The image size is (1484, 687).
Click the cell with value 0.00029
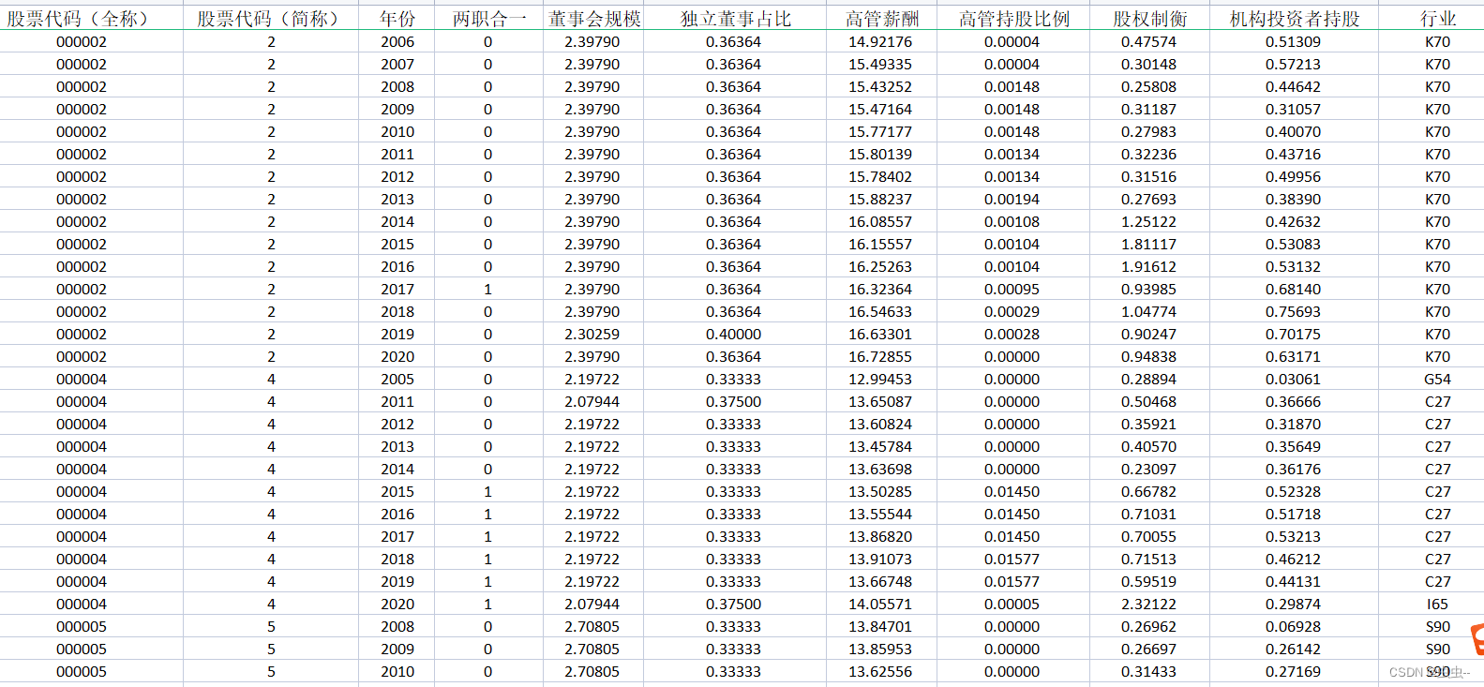point(1012,312)
